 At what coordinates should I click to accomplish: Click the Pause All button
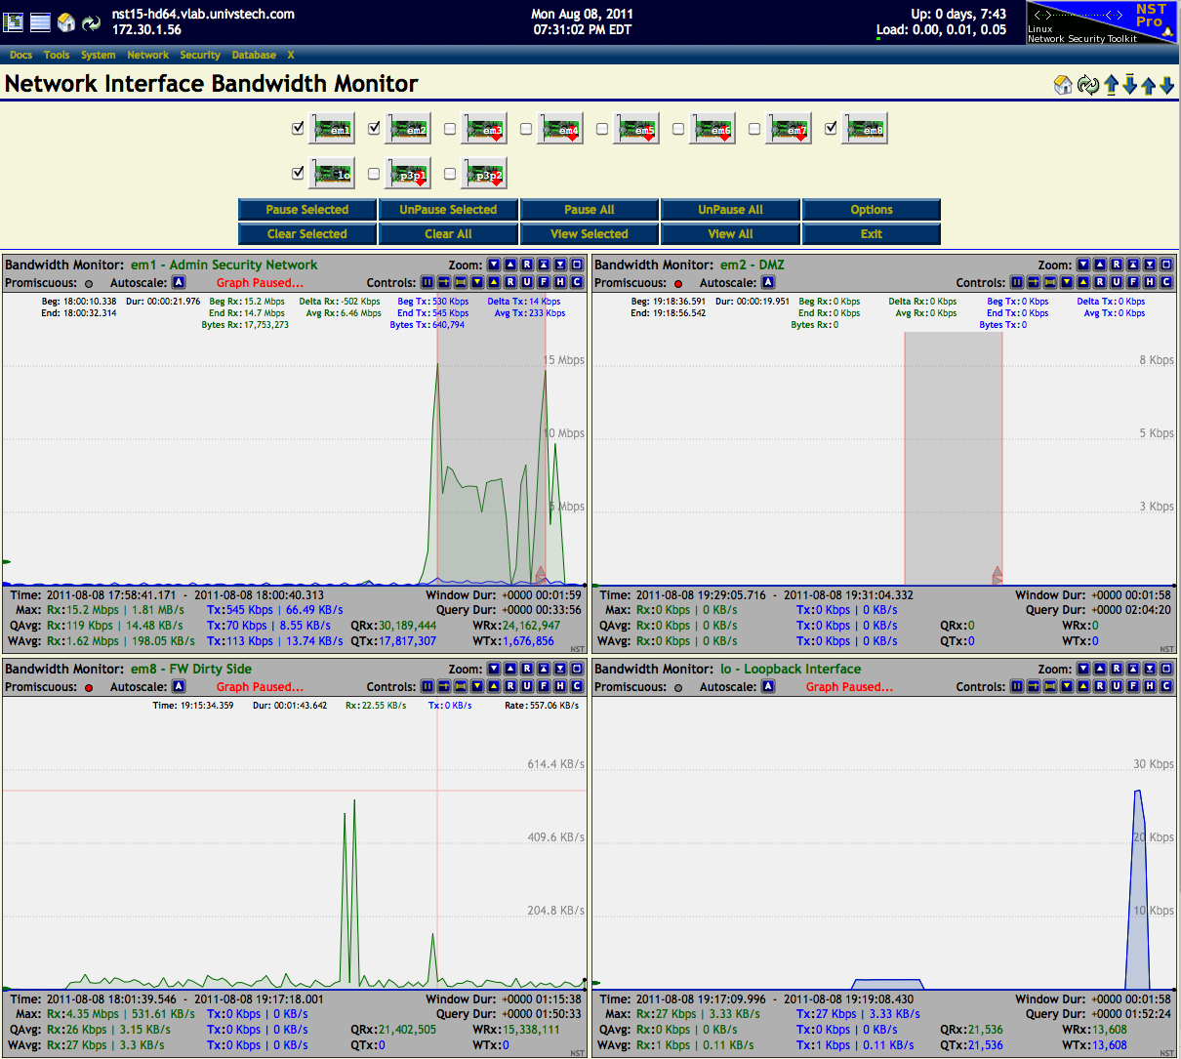point(589,209)
